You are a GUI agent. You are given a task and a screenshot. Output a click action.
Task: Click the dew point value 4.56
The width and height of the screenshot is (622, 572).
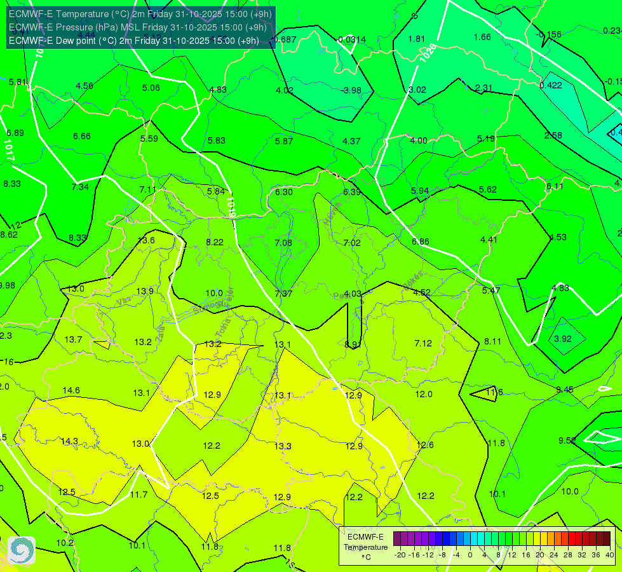[85, 86]
